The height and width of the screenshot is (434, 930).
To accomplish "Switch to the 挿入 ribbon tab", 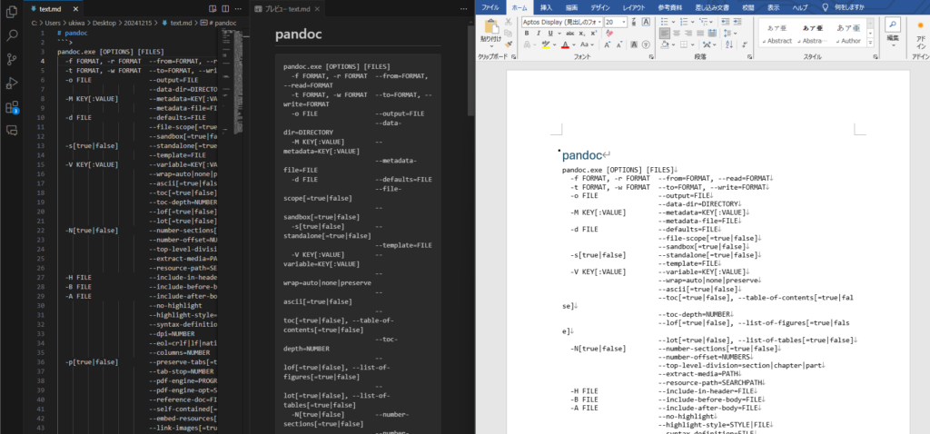I will point(546,7).
